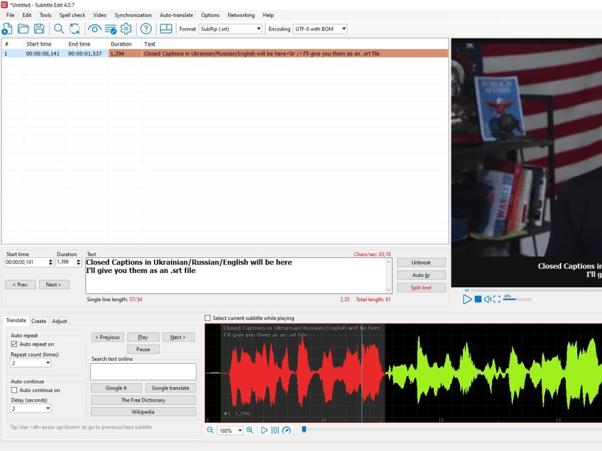The width and height of the screenshot is (602, 451).
Task: Play selection from waveform toolbar
Action: 264,431
